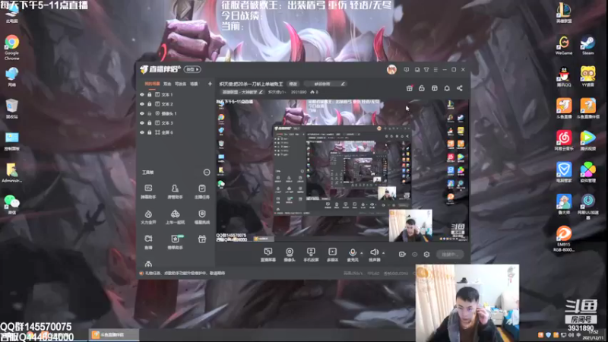Add a new scene with plus button

point(210,84)
